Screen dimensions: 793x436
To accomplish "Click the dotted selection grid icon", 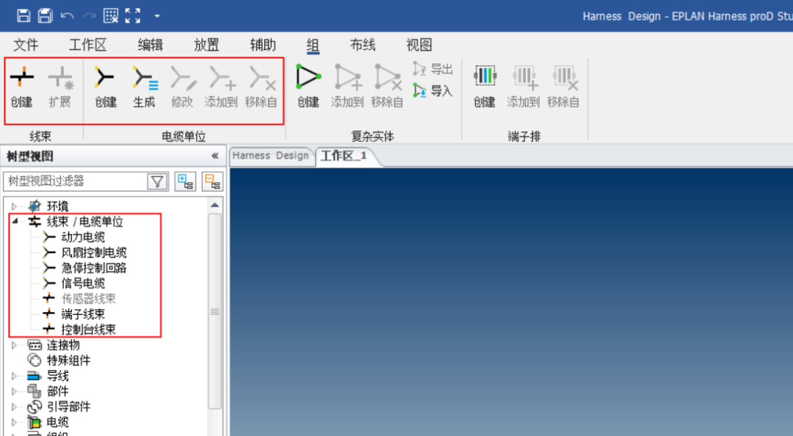I will 111,15.
